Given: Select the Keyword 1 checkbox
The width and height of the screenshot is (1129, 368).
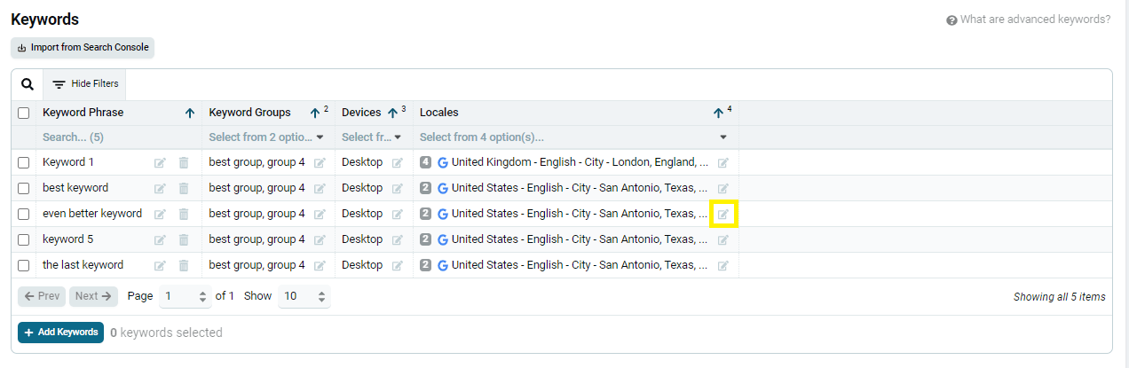Looking at the screenshot, I should (24, 162).
